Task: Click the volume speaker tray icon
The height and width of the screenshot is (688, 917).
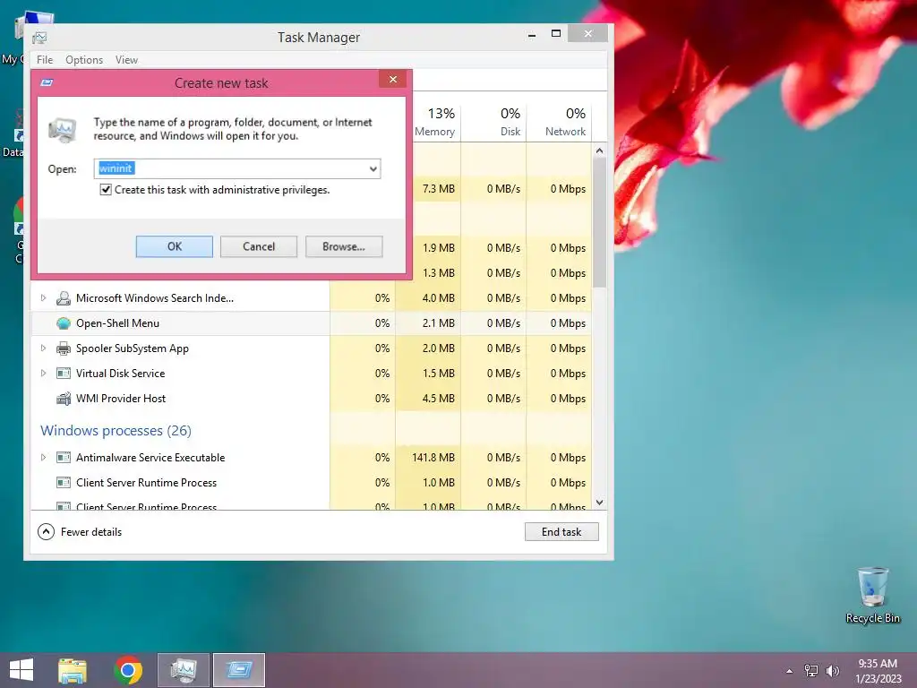Action: (832, 671)
